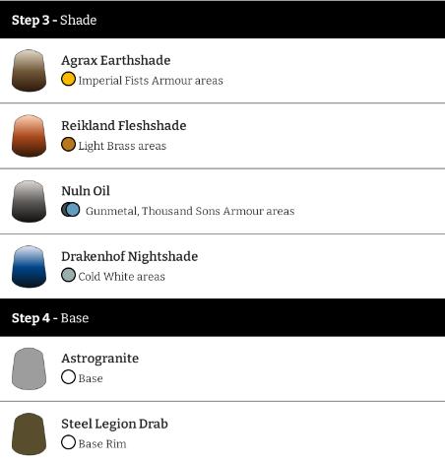The image size is (445, 464).
Task: Tap the Agrax Earthshade paint pot icon
Action: point(29,70)
